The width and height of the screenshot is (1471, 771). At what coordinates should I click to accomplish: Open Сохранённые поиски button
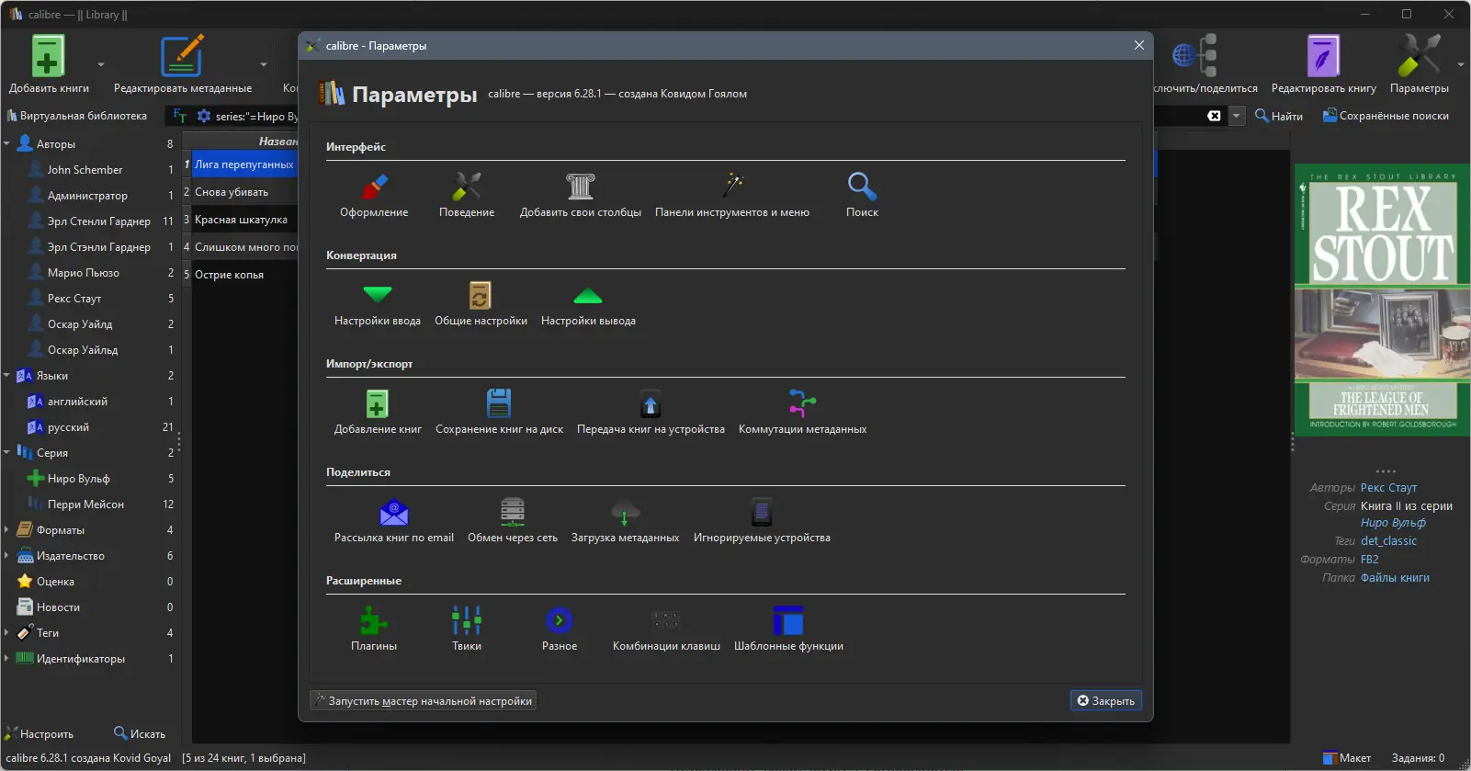(1386, 116)
